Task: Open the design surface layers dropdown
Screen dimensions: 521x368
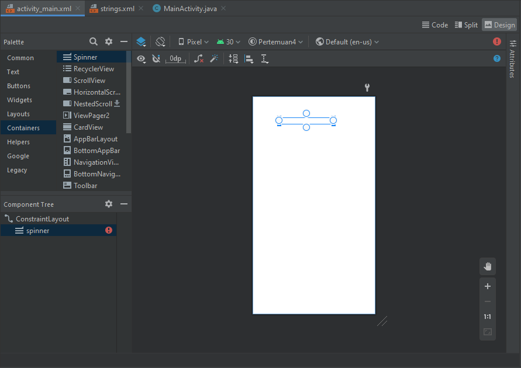Action: pyautogui.click(x=142, y=42)
